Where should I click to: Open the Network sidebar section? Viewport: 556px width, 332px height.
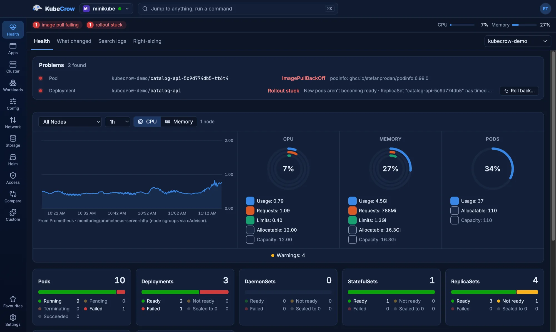(13, 123)
